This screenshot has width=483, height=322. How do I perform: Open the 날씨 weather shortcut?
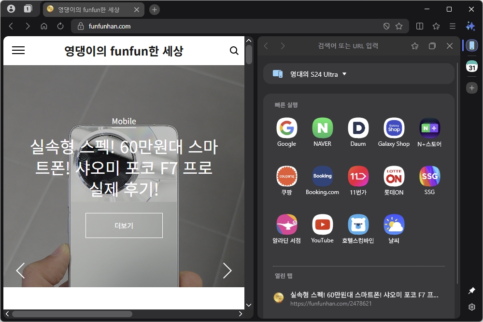[394, 229]
